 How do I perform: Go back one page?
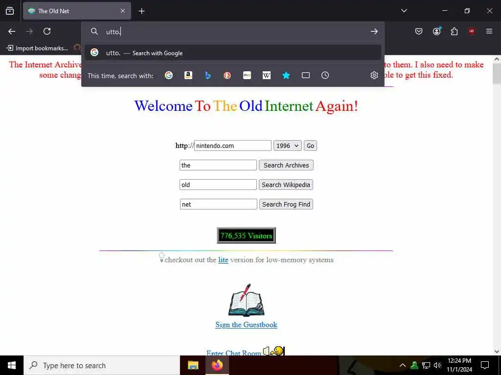pyautogui.click(x=12, y=31)
